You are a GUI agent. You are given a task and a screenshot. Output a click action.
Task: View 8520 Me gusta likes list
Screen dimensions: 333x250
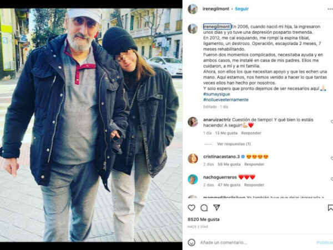204,220
